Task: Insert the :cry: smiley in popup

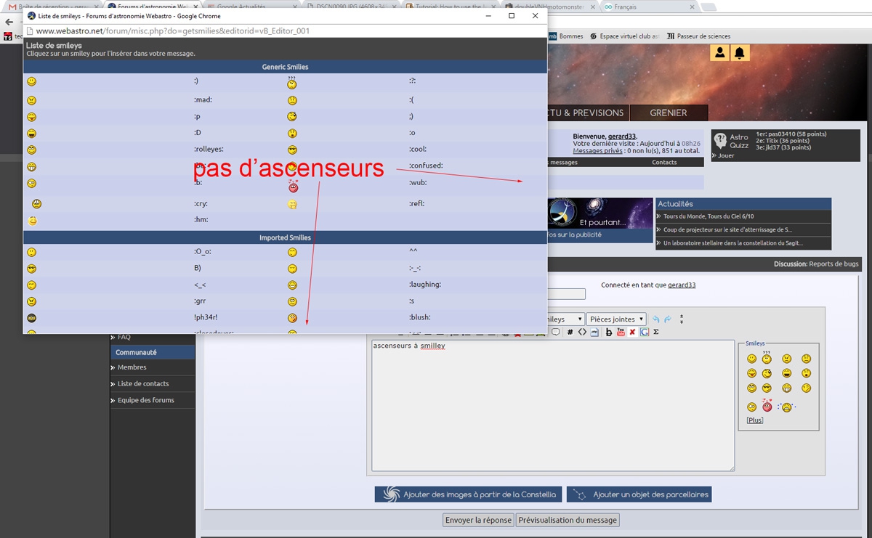Action: [36, 203]
